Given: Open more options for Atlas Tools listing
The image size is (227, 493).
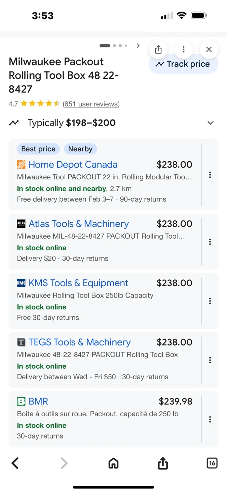Looking at the screenshot, I should 210,242.
